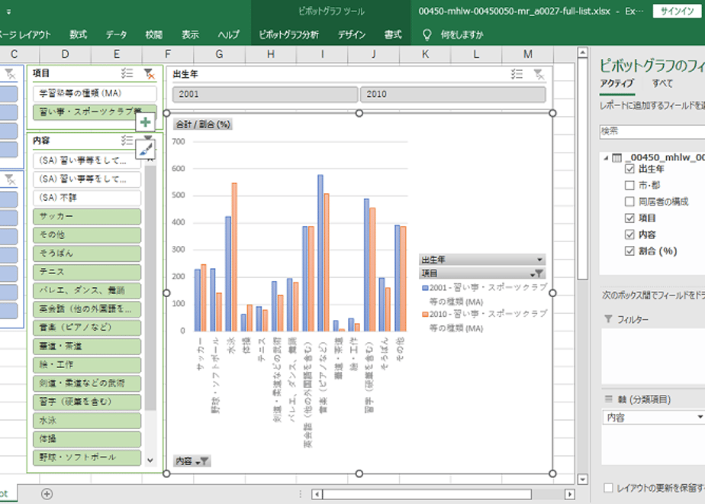Open the 書式 ribbon tab
The height and width of the screenshot is (504, 705).
392,34
